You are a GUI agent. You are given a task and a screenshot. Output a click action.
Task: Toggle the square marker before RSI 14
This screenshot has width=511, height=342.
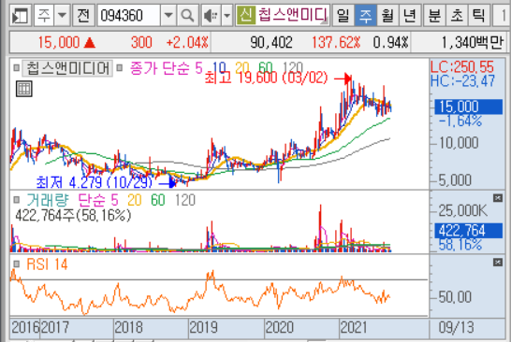[x=16, y=264]
